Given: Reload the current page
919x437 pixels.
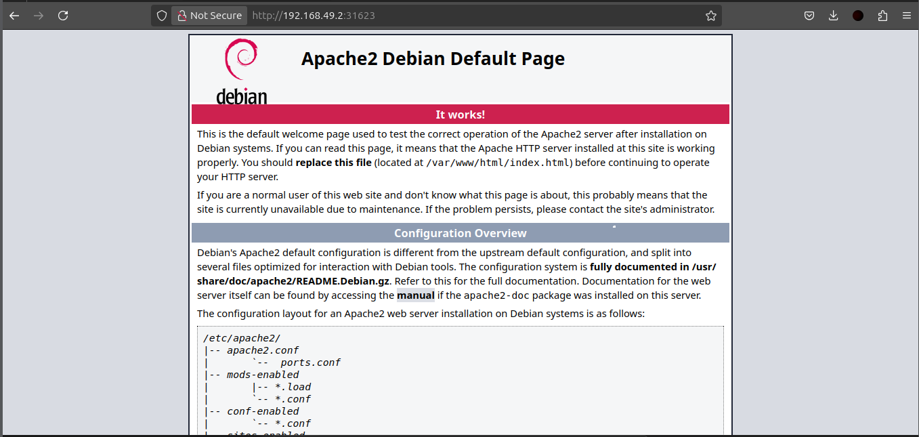Looking at the screenshot, I should click(63, 16).
